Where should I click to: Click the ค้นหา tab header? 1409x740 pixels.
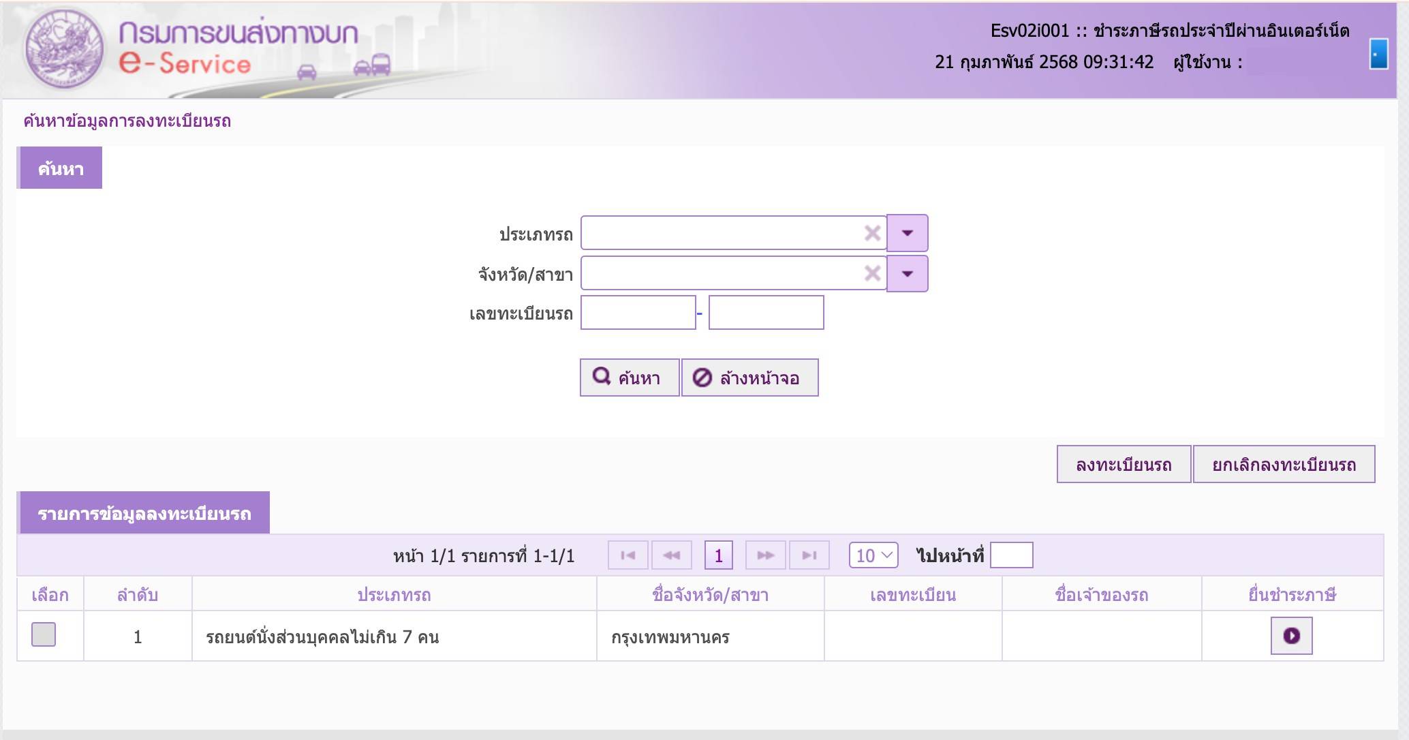coord(60,168)
